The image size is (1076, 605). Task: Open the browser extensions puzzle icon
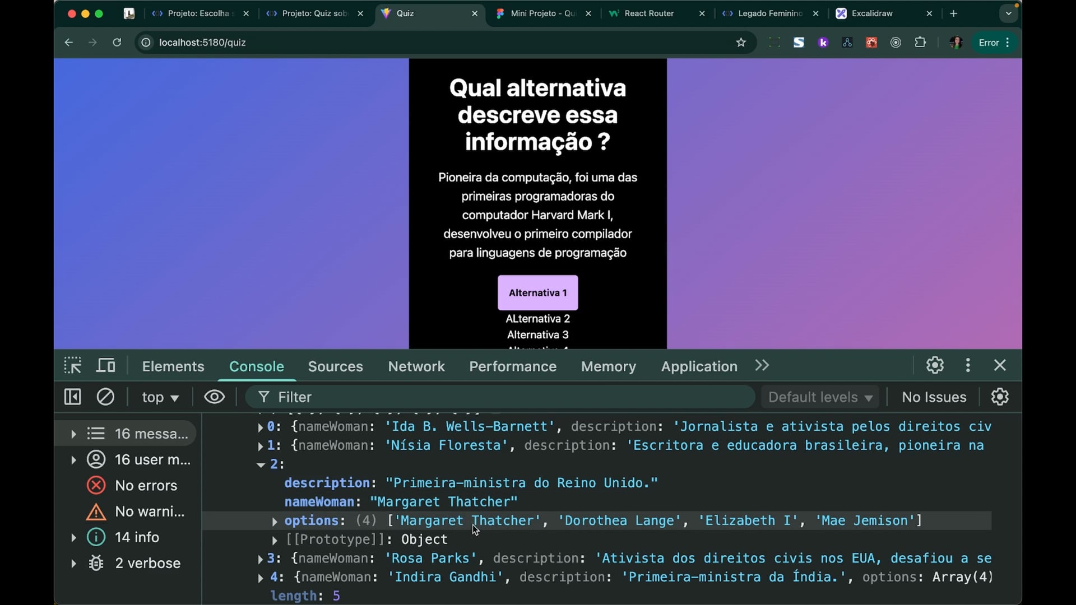(920, 43)
